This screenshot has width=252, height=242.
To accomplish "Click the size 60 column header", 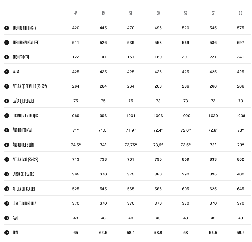I will (240, 13).
